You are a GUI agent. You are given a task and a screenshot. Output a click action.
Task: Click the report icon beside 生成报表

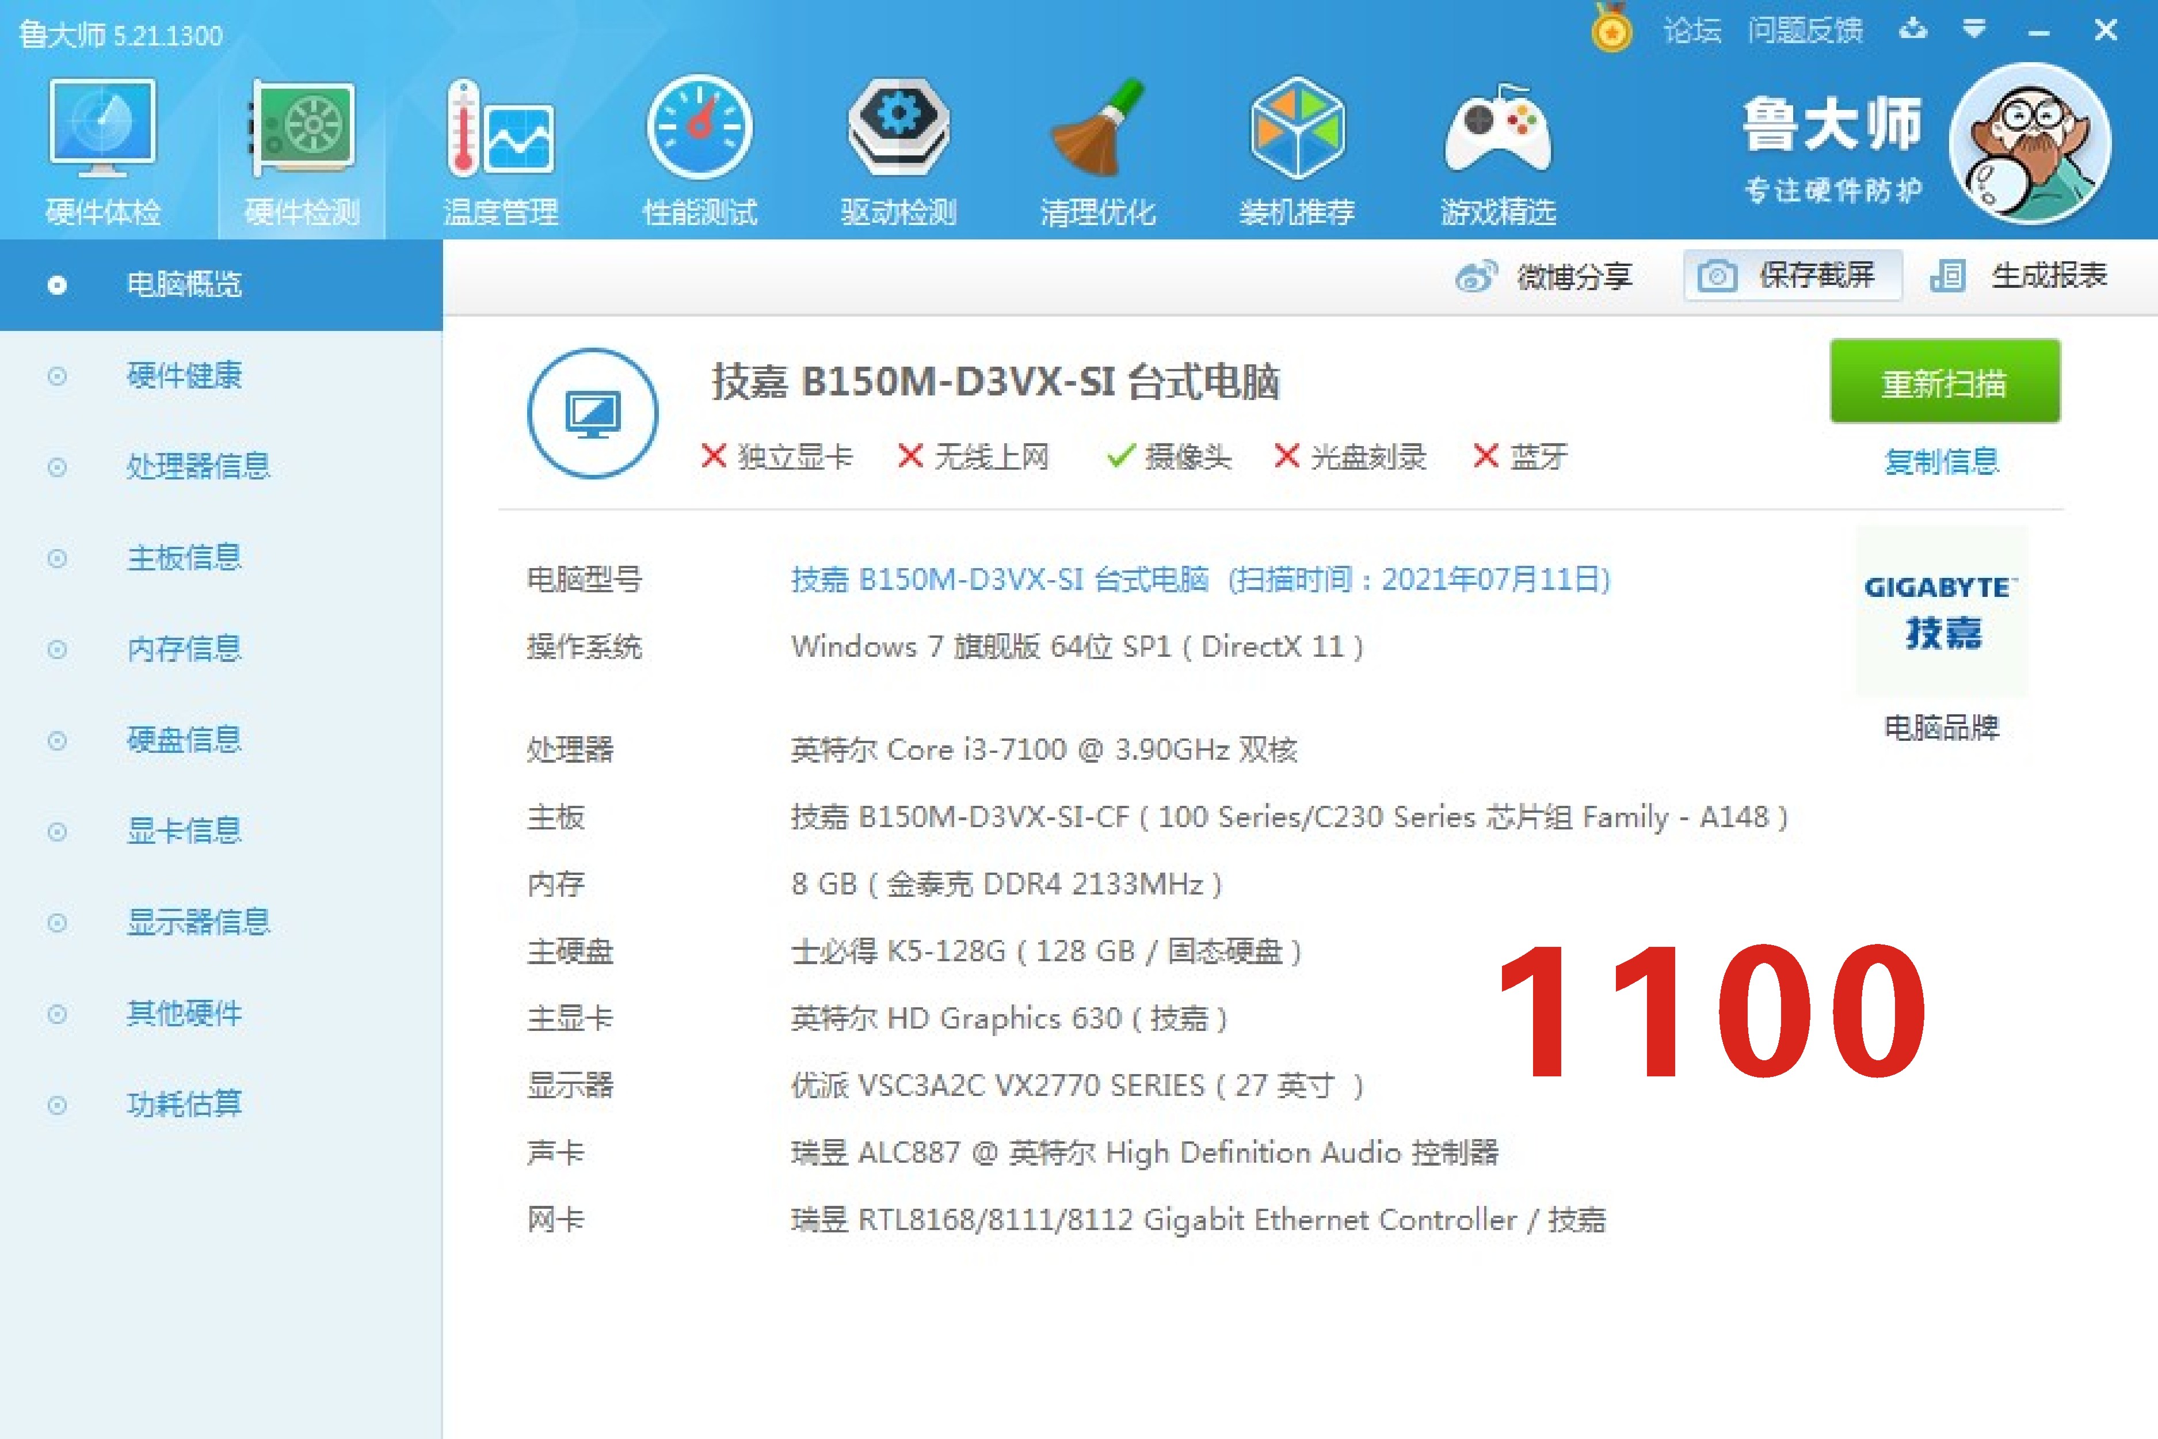[1947, 275]
